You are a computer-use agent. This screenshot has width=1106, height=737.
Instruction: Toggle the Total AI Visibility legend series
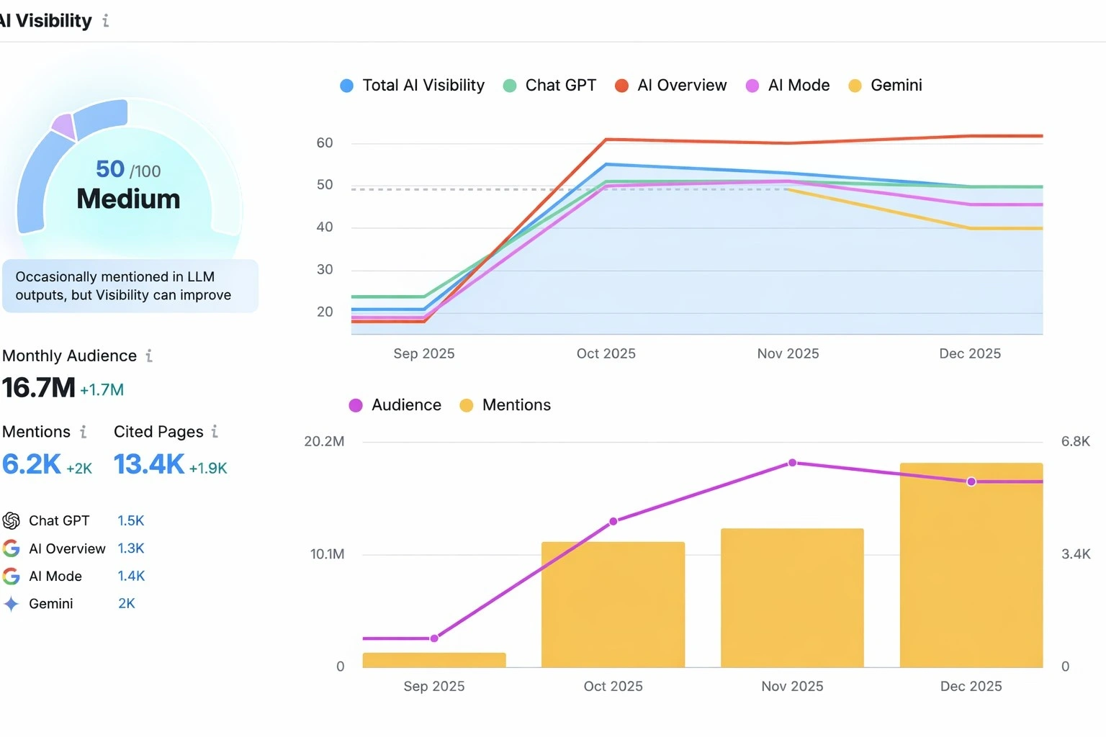pos(411,85)
